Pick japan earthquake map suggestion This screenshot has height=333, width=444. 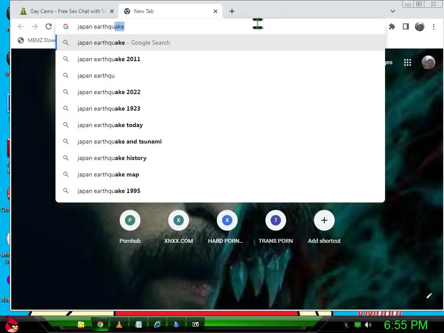pos(220,174)
